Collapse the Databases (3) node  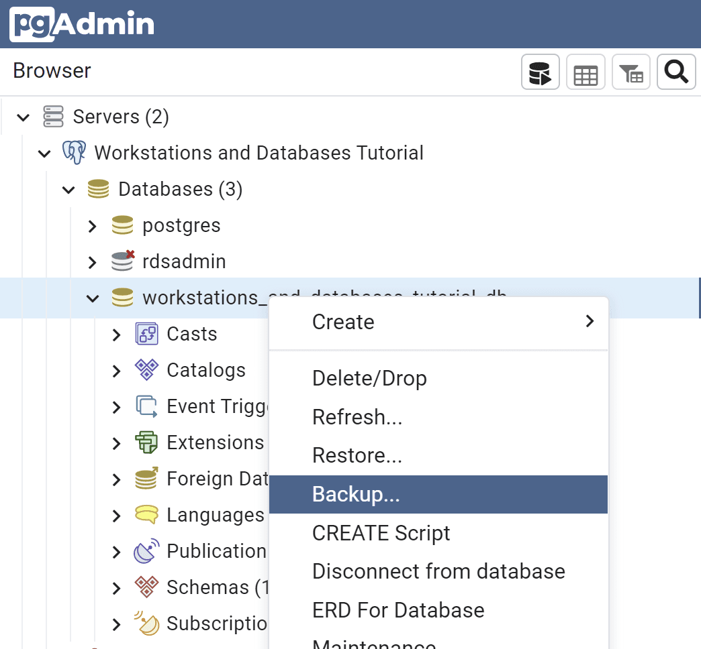(x=68, y=190)
